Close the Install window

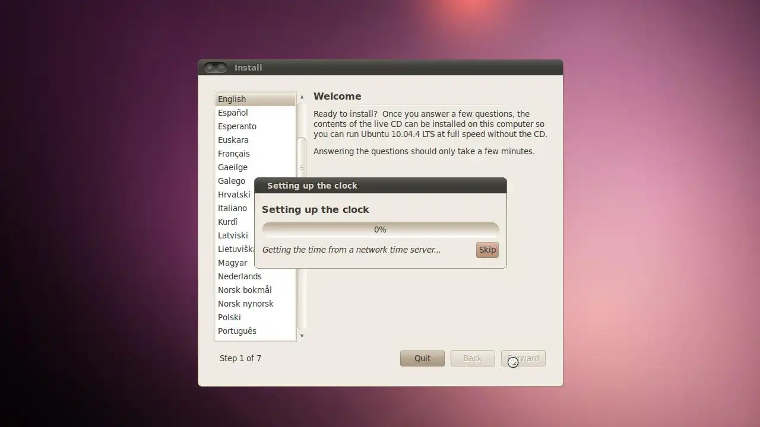click(210, 68)
